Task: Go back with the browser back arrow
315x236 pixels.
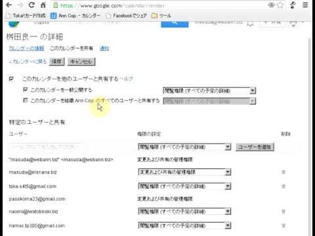Action: tap(9, 5)
